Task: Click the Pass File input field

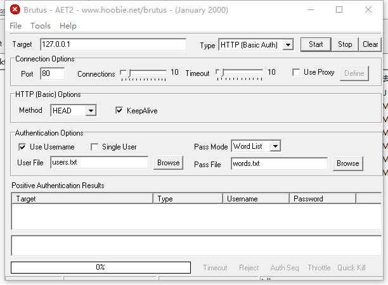Action: (x=279, y=163)
